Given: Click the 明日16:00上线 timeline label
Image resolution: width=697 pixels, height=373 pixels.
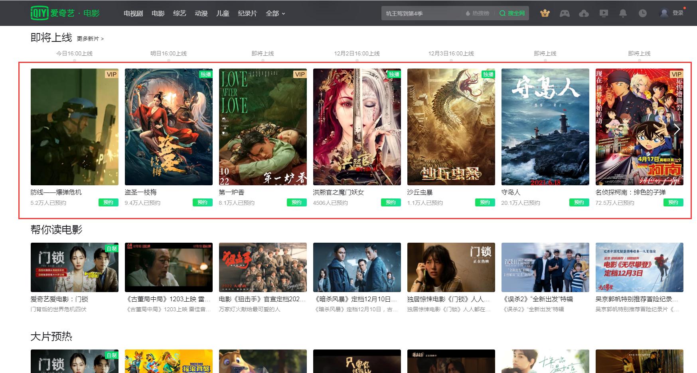Looking at the screenshot, I should tap(168, 53).
